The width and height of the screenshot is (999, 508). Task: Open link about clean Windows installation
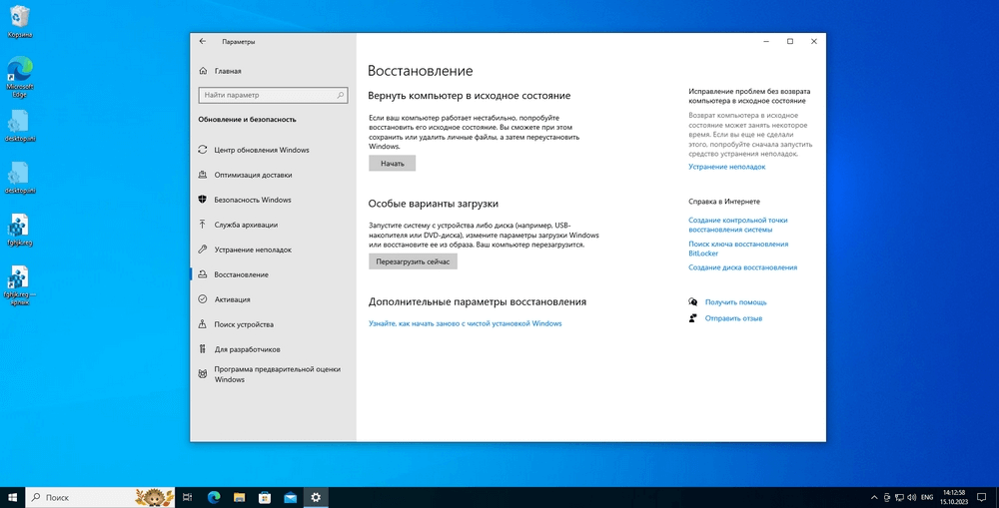point(465,323)
